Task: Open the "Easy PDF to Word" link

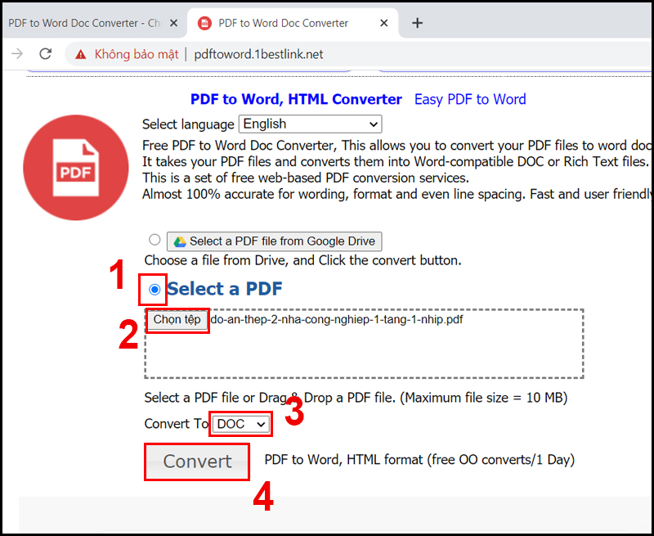Action: (x=470, y=99)
